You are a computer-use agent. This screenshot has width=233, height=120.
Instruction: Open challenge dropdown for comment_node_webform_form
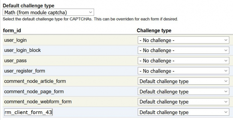(x=183, y=102)
